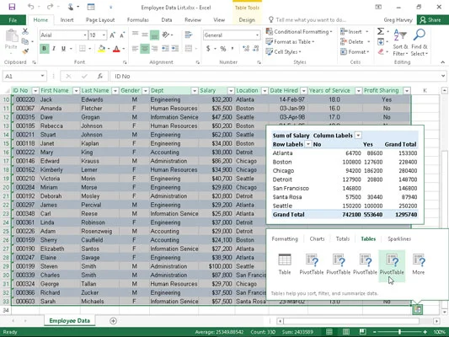Screen dimensions: 449x337
Task: Click the zoom slider handle in status bar
Action: (399, 332)
